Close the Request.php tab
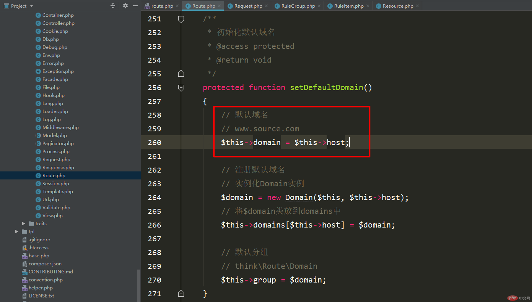Screen dimensions: 532x302 click(x=266, y=6)
